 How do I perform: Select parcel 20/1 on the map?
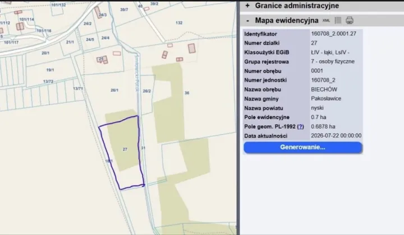(45, 53)
